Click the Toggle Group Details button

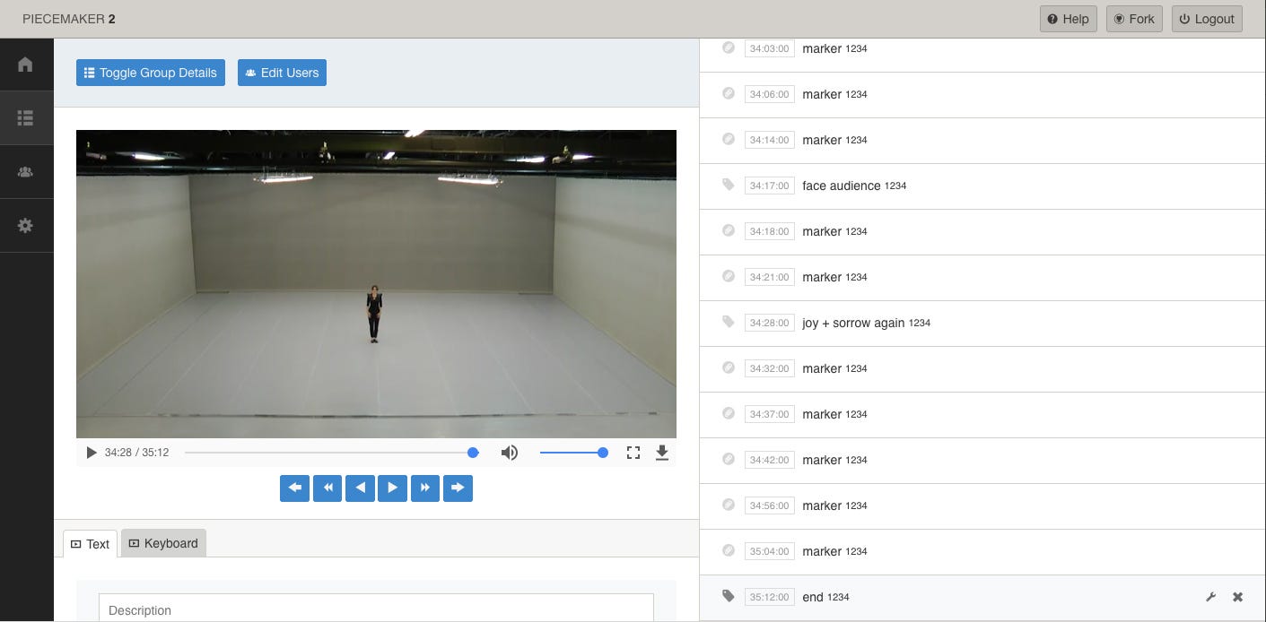click(151, 73)
